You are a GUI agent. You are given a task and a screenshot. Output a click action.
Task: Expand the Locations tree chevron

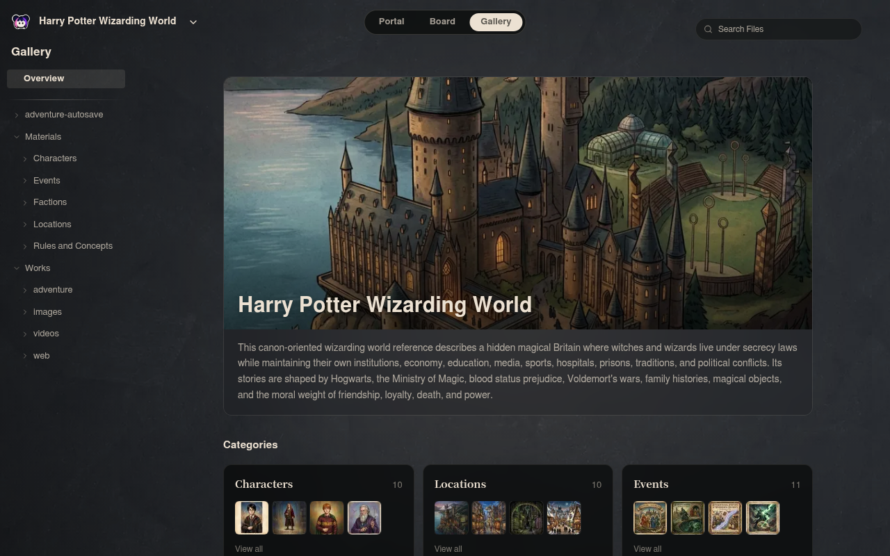click(x=25, y=224)
